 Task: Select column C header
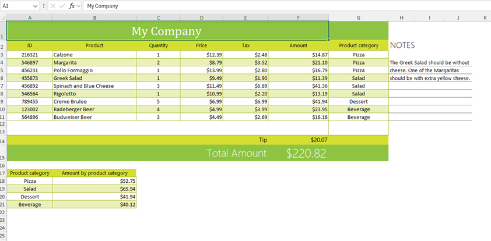[159, 18]
